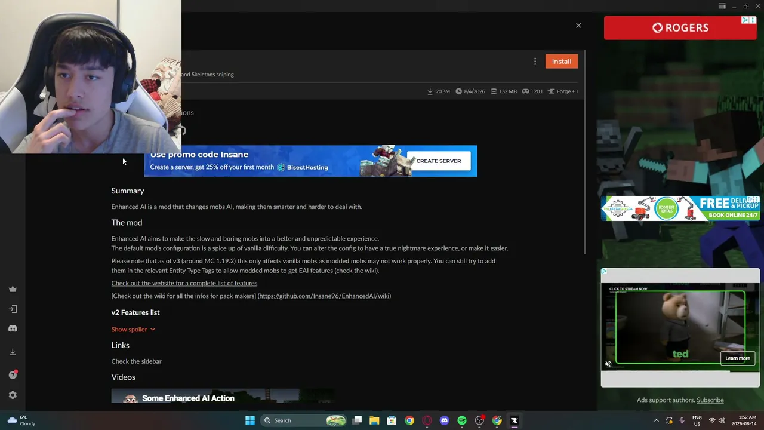Click the "Videos" heading
764x430 pixels.
tap(123, 377)
